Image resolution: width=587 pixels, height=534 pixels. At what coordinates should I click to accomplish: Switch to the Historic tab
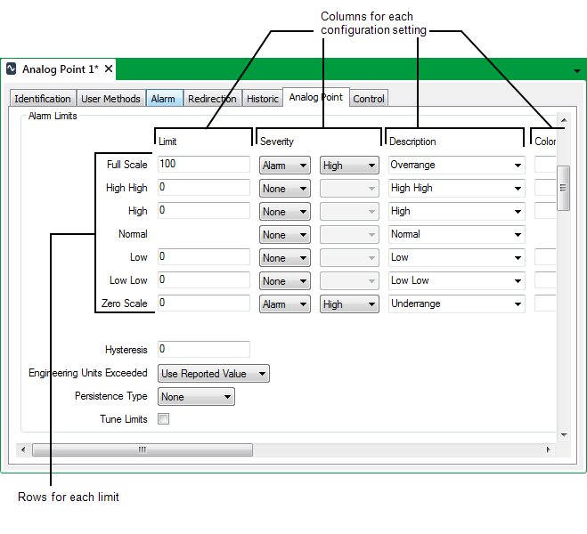pos(262,99)
